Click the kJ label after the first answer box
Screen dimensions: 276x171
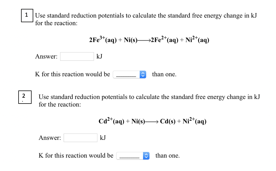point(99,56)
